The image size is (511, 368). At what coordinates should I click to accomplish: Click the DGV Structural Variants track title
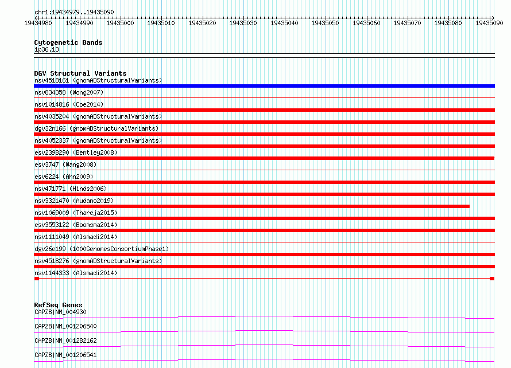pyautogui.click(x=80, y=73)
